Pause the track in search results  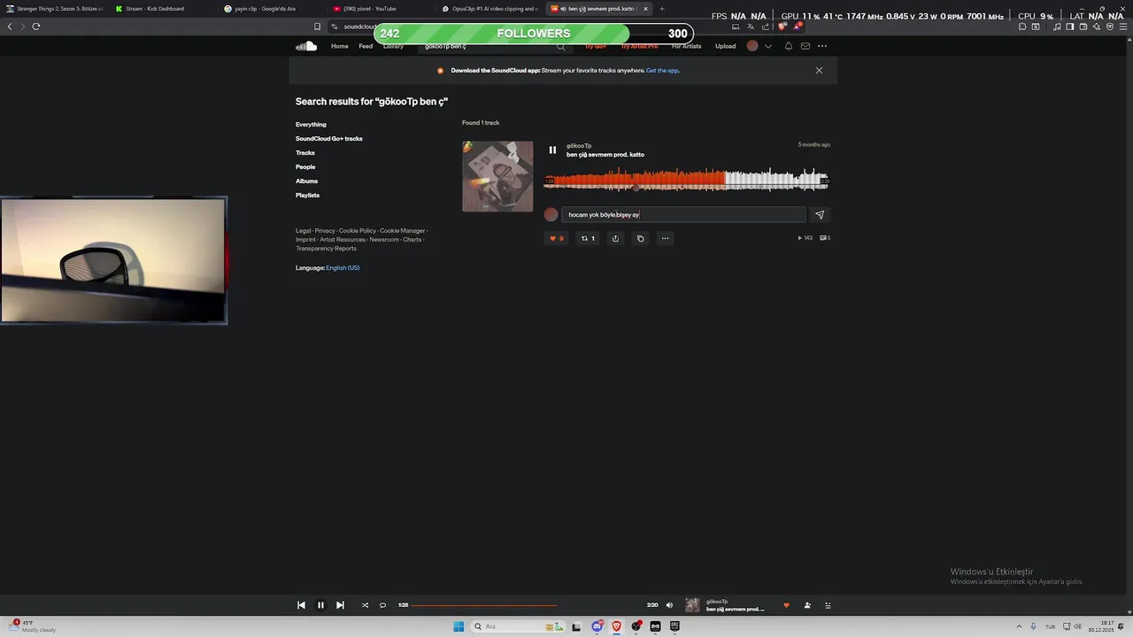(x=552, y=150)
